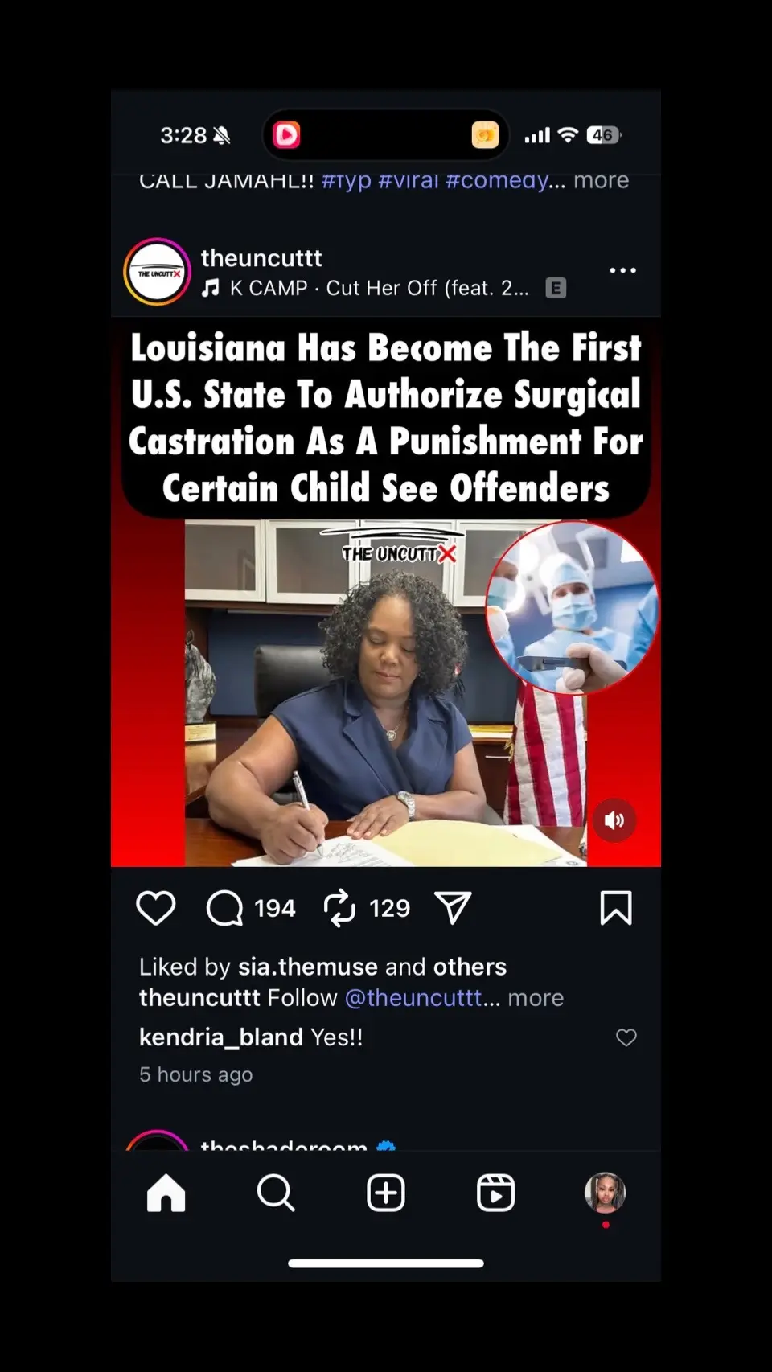Toggle video sound with speaker button

pos(614,820)
